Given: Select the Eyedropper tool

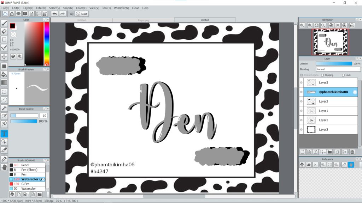Looking at the screenshot, I should click(4, 159).
